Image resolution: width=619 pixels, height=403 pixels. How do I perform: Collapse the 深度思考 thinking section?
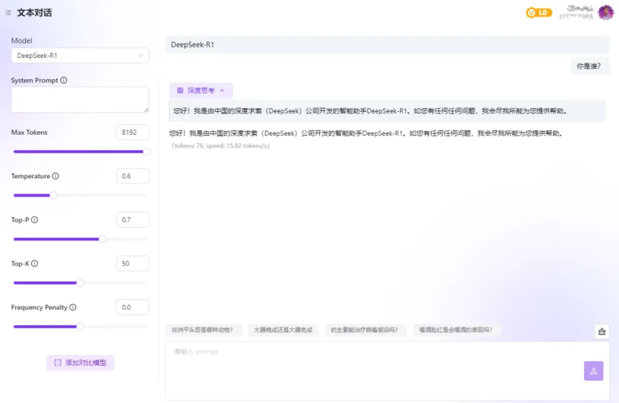pyautogui.click(x=201, y=91)
